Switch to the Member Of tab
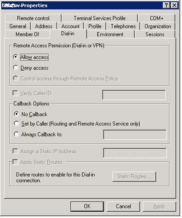Viewport: 182px width, 218px height. pos(27,34)
